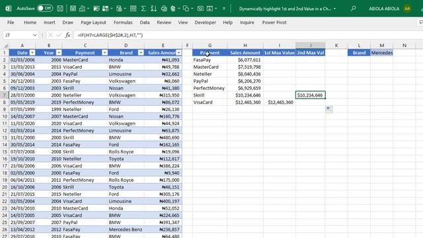
Task: Open the Brand column filter dropdown
Action: pos(141,53)
